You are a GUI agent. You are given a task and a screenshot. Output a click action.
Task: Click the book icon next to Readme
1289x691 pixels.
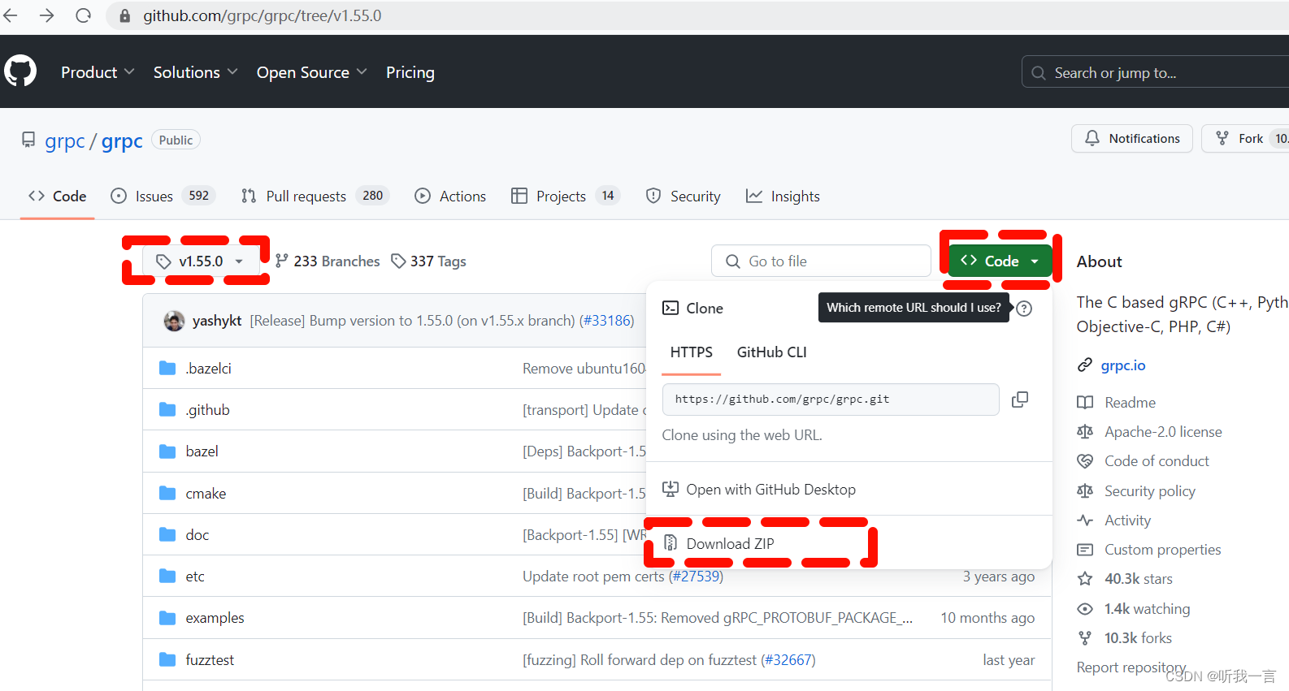point(1085,403)
